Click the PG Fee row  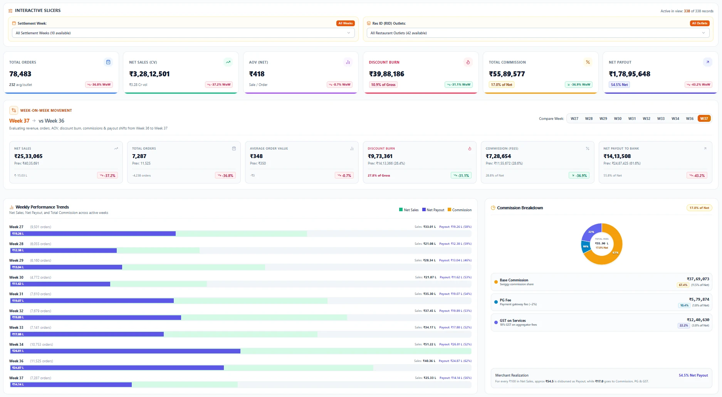pos(601,302)
